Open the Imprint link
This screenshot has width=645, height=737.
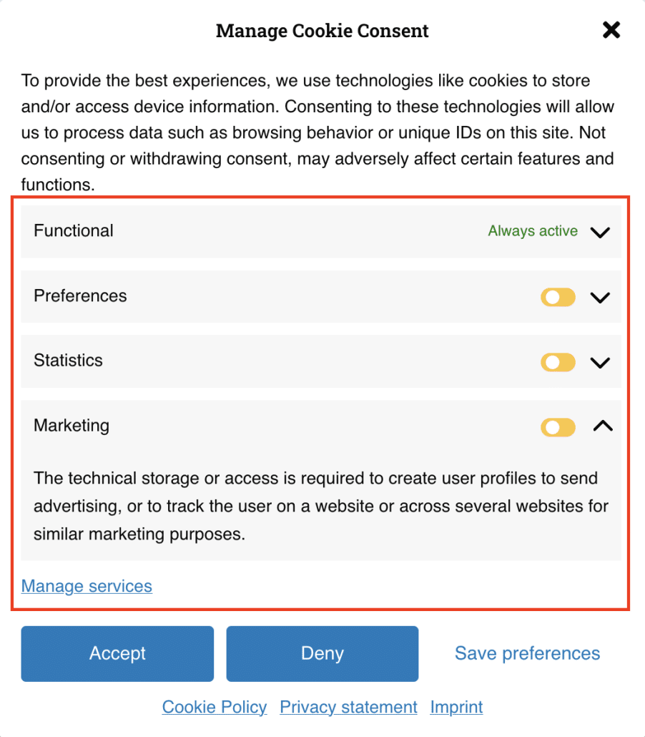456,707
